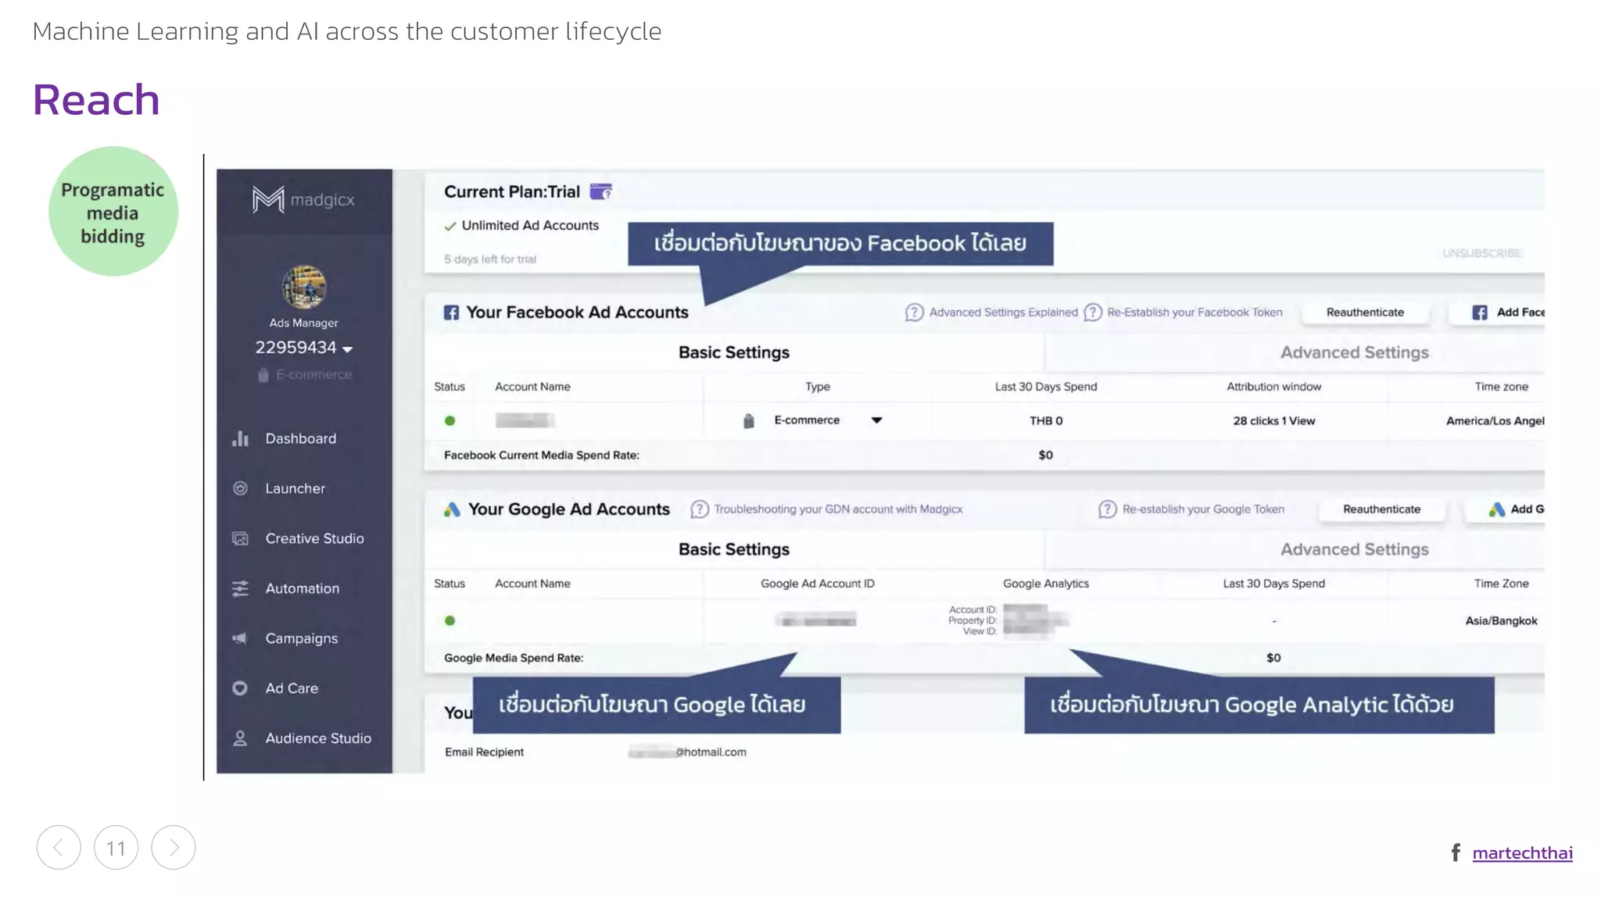Image resolution: width=1601 pixels, height=900 pixels.
Task: Open Advanced Settings Explained link
Action: pos(1003,312)
